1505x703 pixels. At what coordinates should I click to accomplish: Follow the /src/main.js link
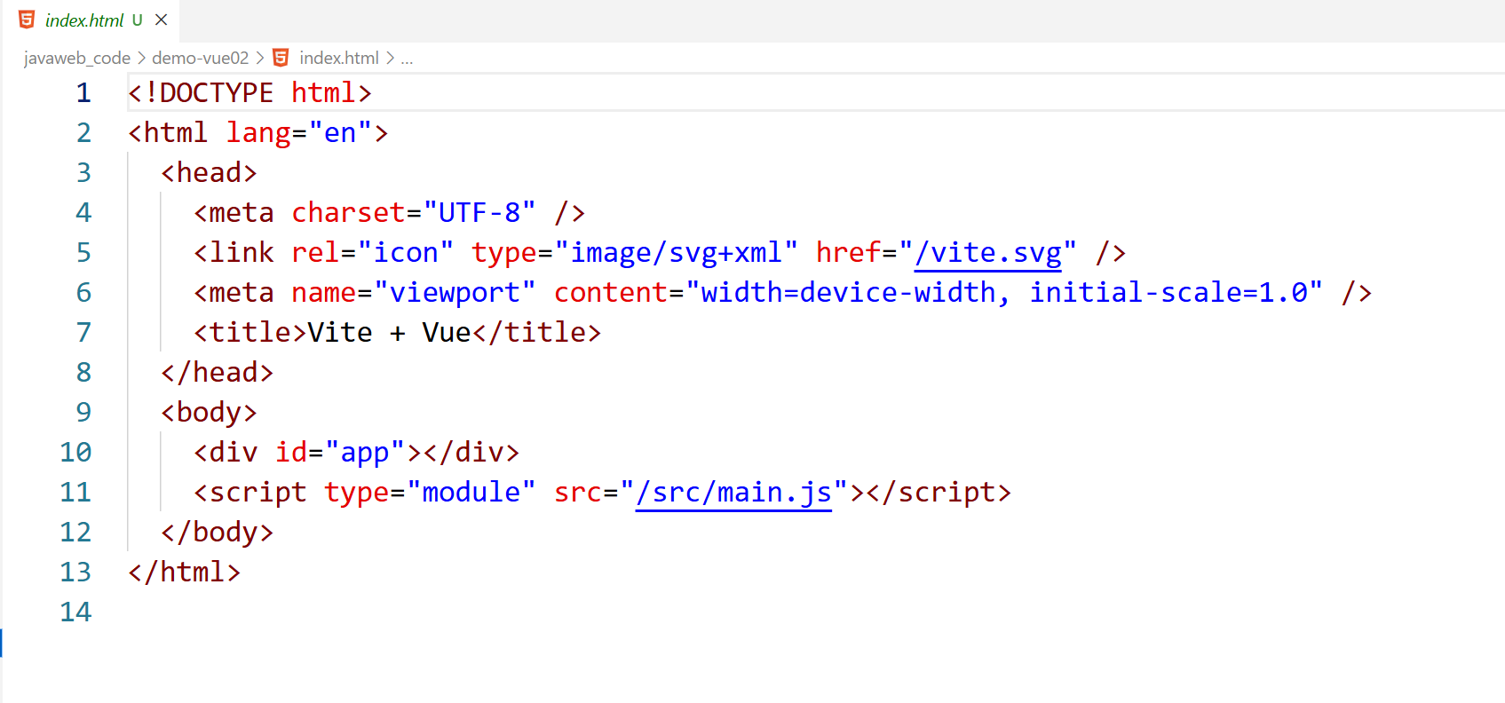(734, 493)
